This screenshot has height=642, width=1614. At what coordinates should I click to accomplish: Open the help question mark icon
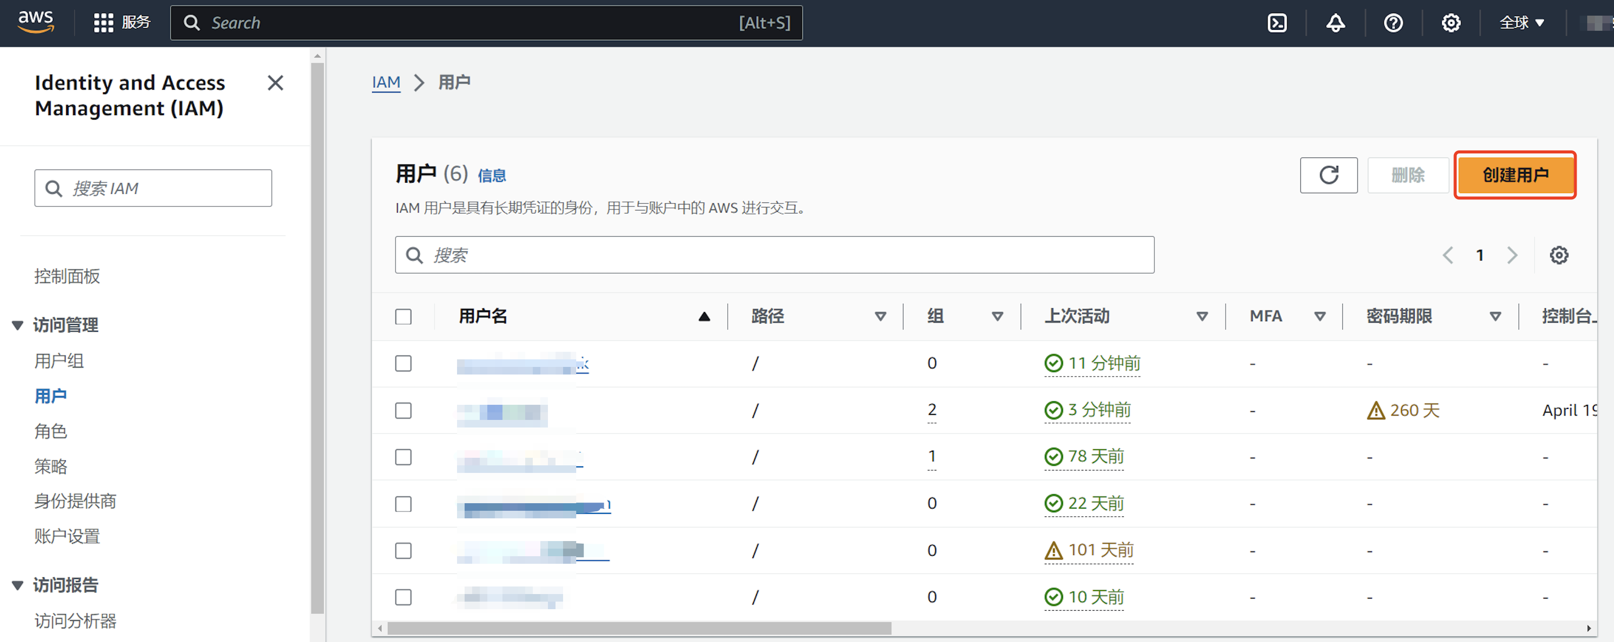tap(1393, 23)
